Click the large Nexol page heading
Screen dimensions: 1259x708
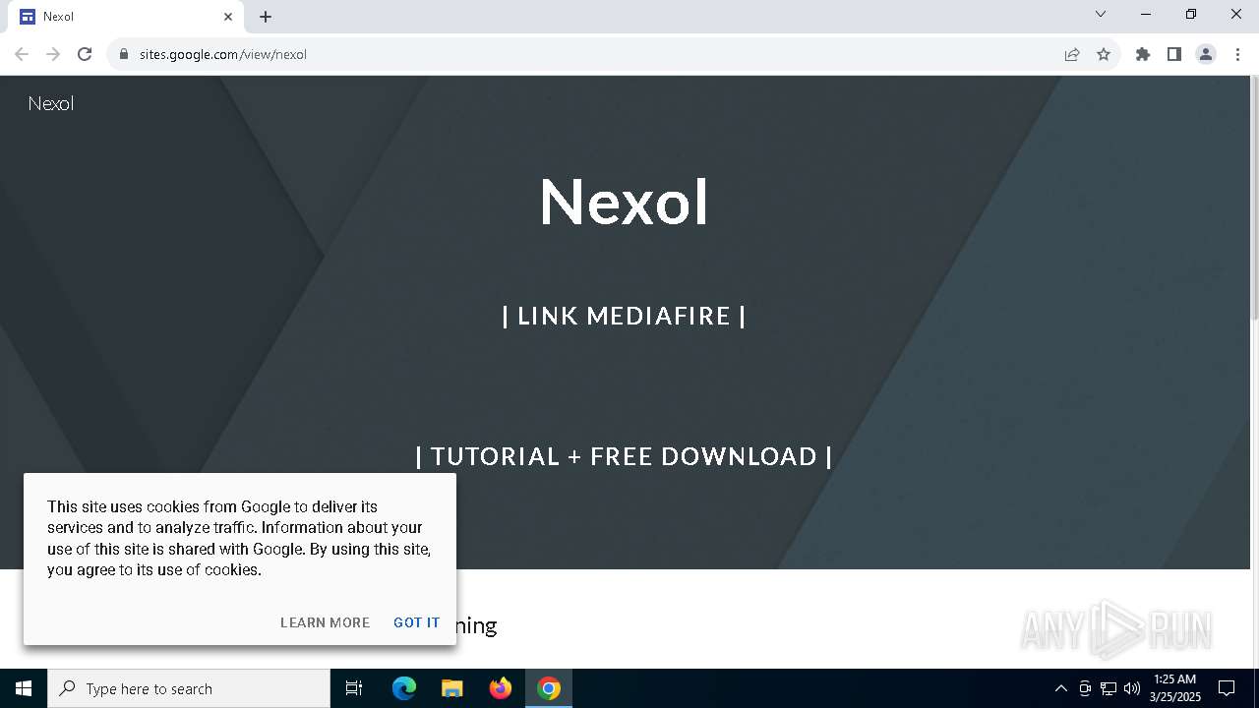(x=624, y=202)
